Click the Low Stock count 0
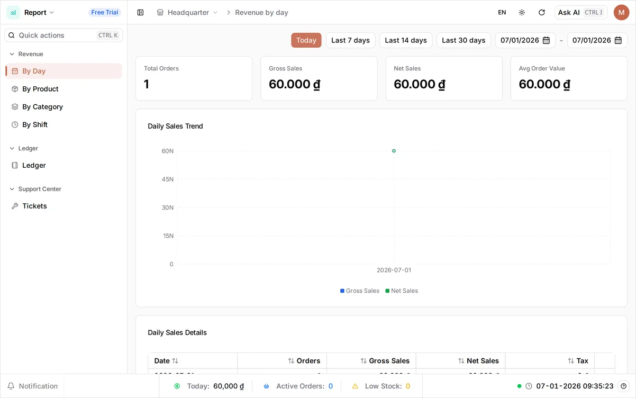This screenshot has width=636, height=398. coord(408,386)
